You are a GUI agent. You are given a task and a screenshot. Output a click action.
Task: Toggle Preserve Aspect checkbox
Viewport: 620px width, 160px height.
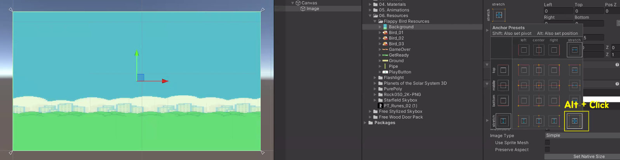tap(547, 150)
